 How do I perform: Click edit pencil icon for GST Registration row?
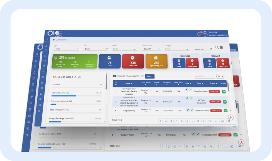click(x=187, y=89)
